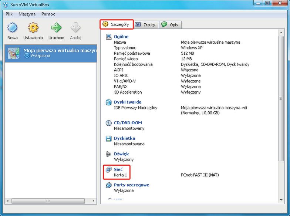Screen dimensions: 290x216
Task: Click the '3D Acceleration' label
Action: pyautogui.click(x=128, y=92)
